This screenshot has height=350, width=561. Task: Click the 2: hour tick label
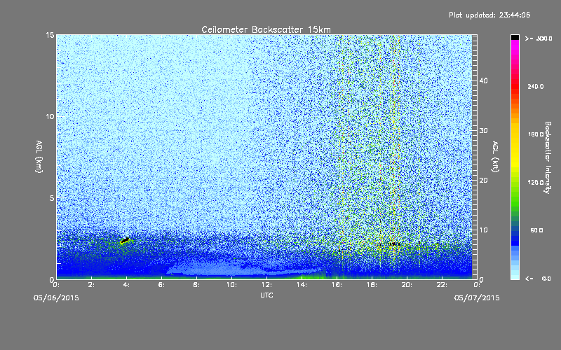92,285
